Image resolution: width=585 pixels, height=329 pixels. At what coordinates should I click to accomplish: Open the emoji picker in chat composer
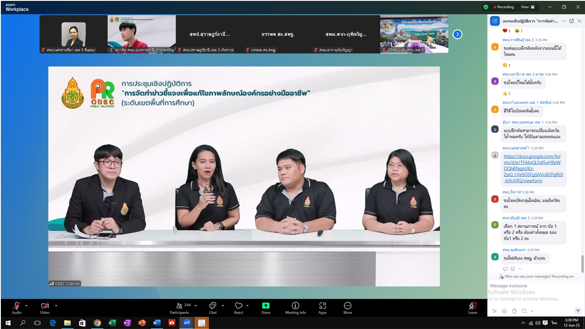click(x=504, y=311)
